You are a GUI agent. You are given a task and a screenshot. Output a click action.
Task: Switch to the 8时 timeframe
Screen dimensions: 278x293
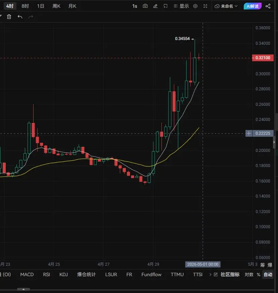(x=25, y=6)
